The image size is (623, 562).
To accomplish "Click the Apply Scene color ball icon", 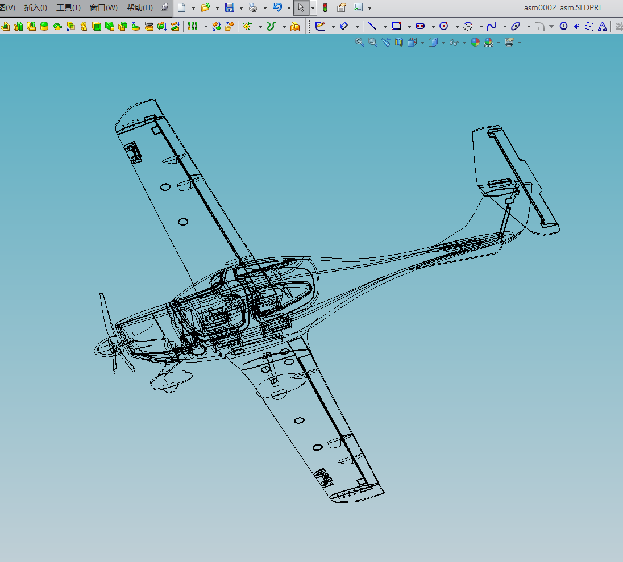I will pyautogui.click(x=488, y=42).
